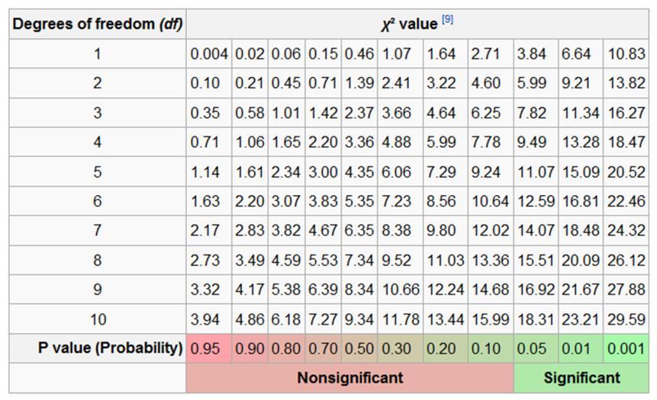Click the 18.47 cell in row 4
This screenshot has height=400, width=657.
click(626, 142)
